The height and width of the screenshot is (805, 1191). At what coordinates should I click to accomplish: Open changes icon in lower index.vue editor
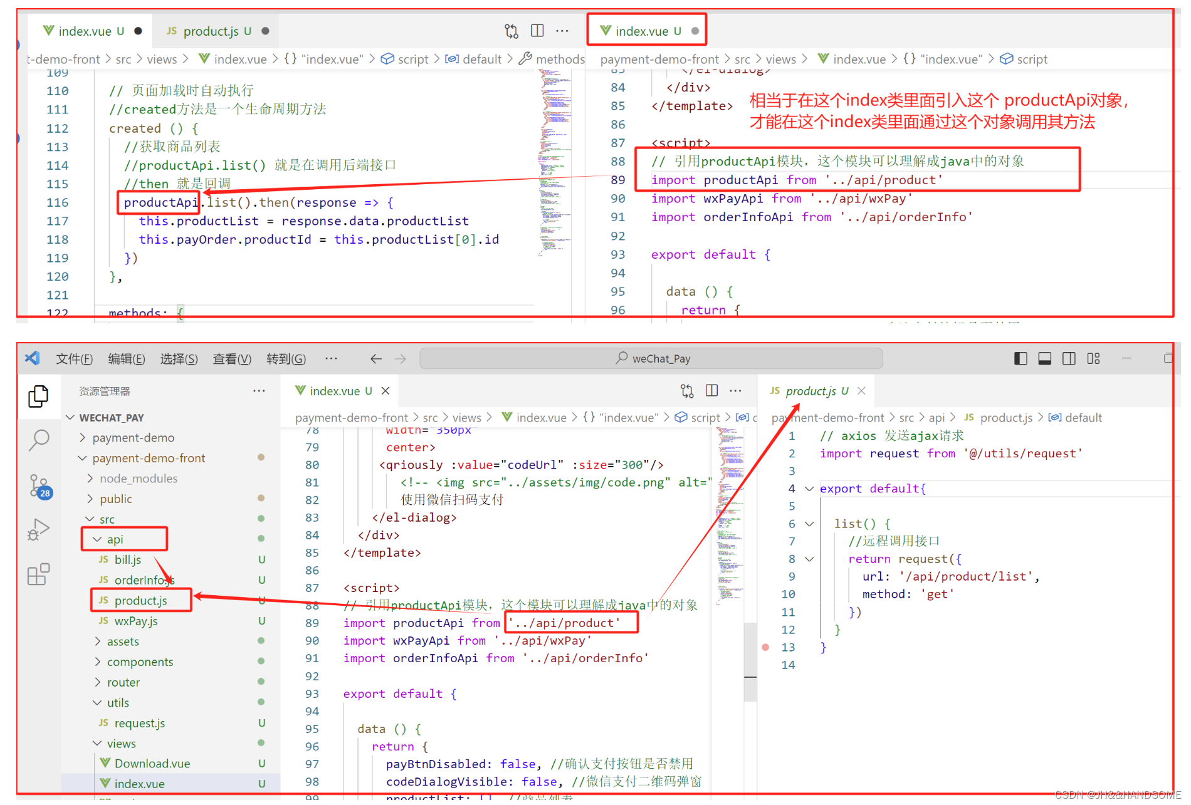pos(687,391)
